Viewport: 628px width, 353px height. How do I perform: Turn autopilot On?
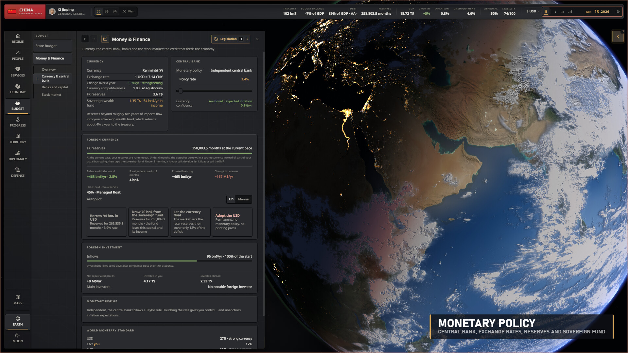click(x=231, y=199)
